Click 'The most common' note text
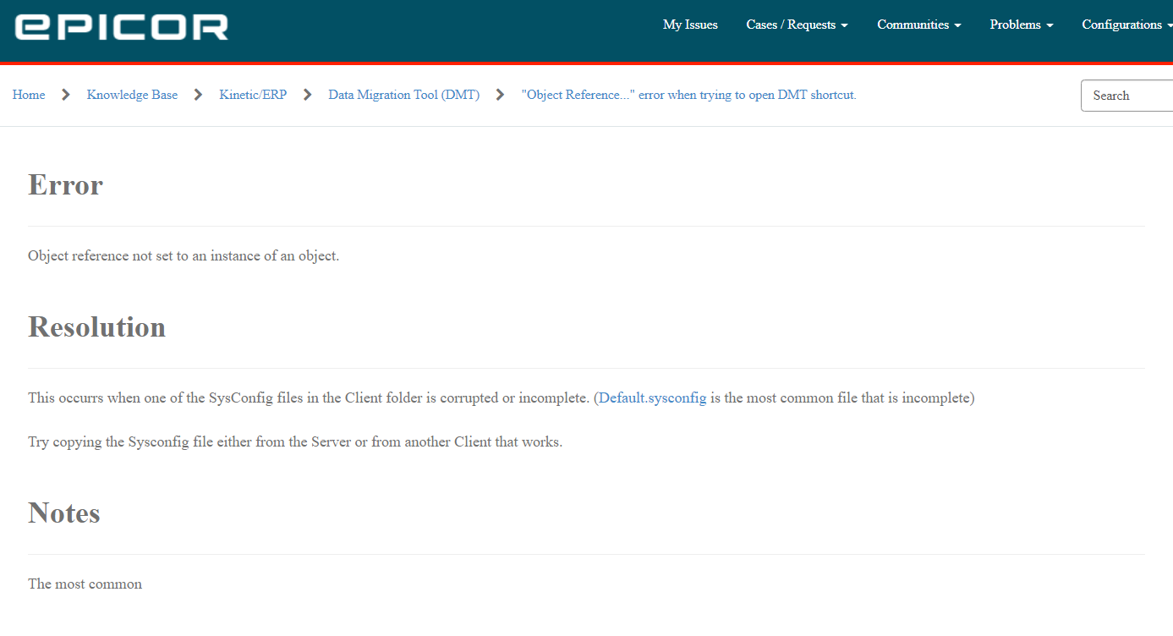The height and width of the screenshot is (636, 1173). pos(85,584)
